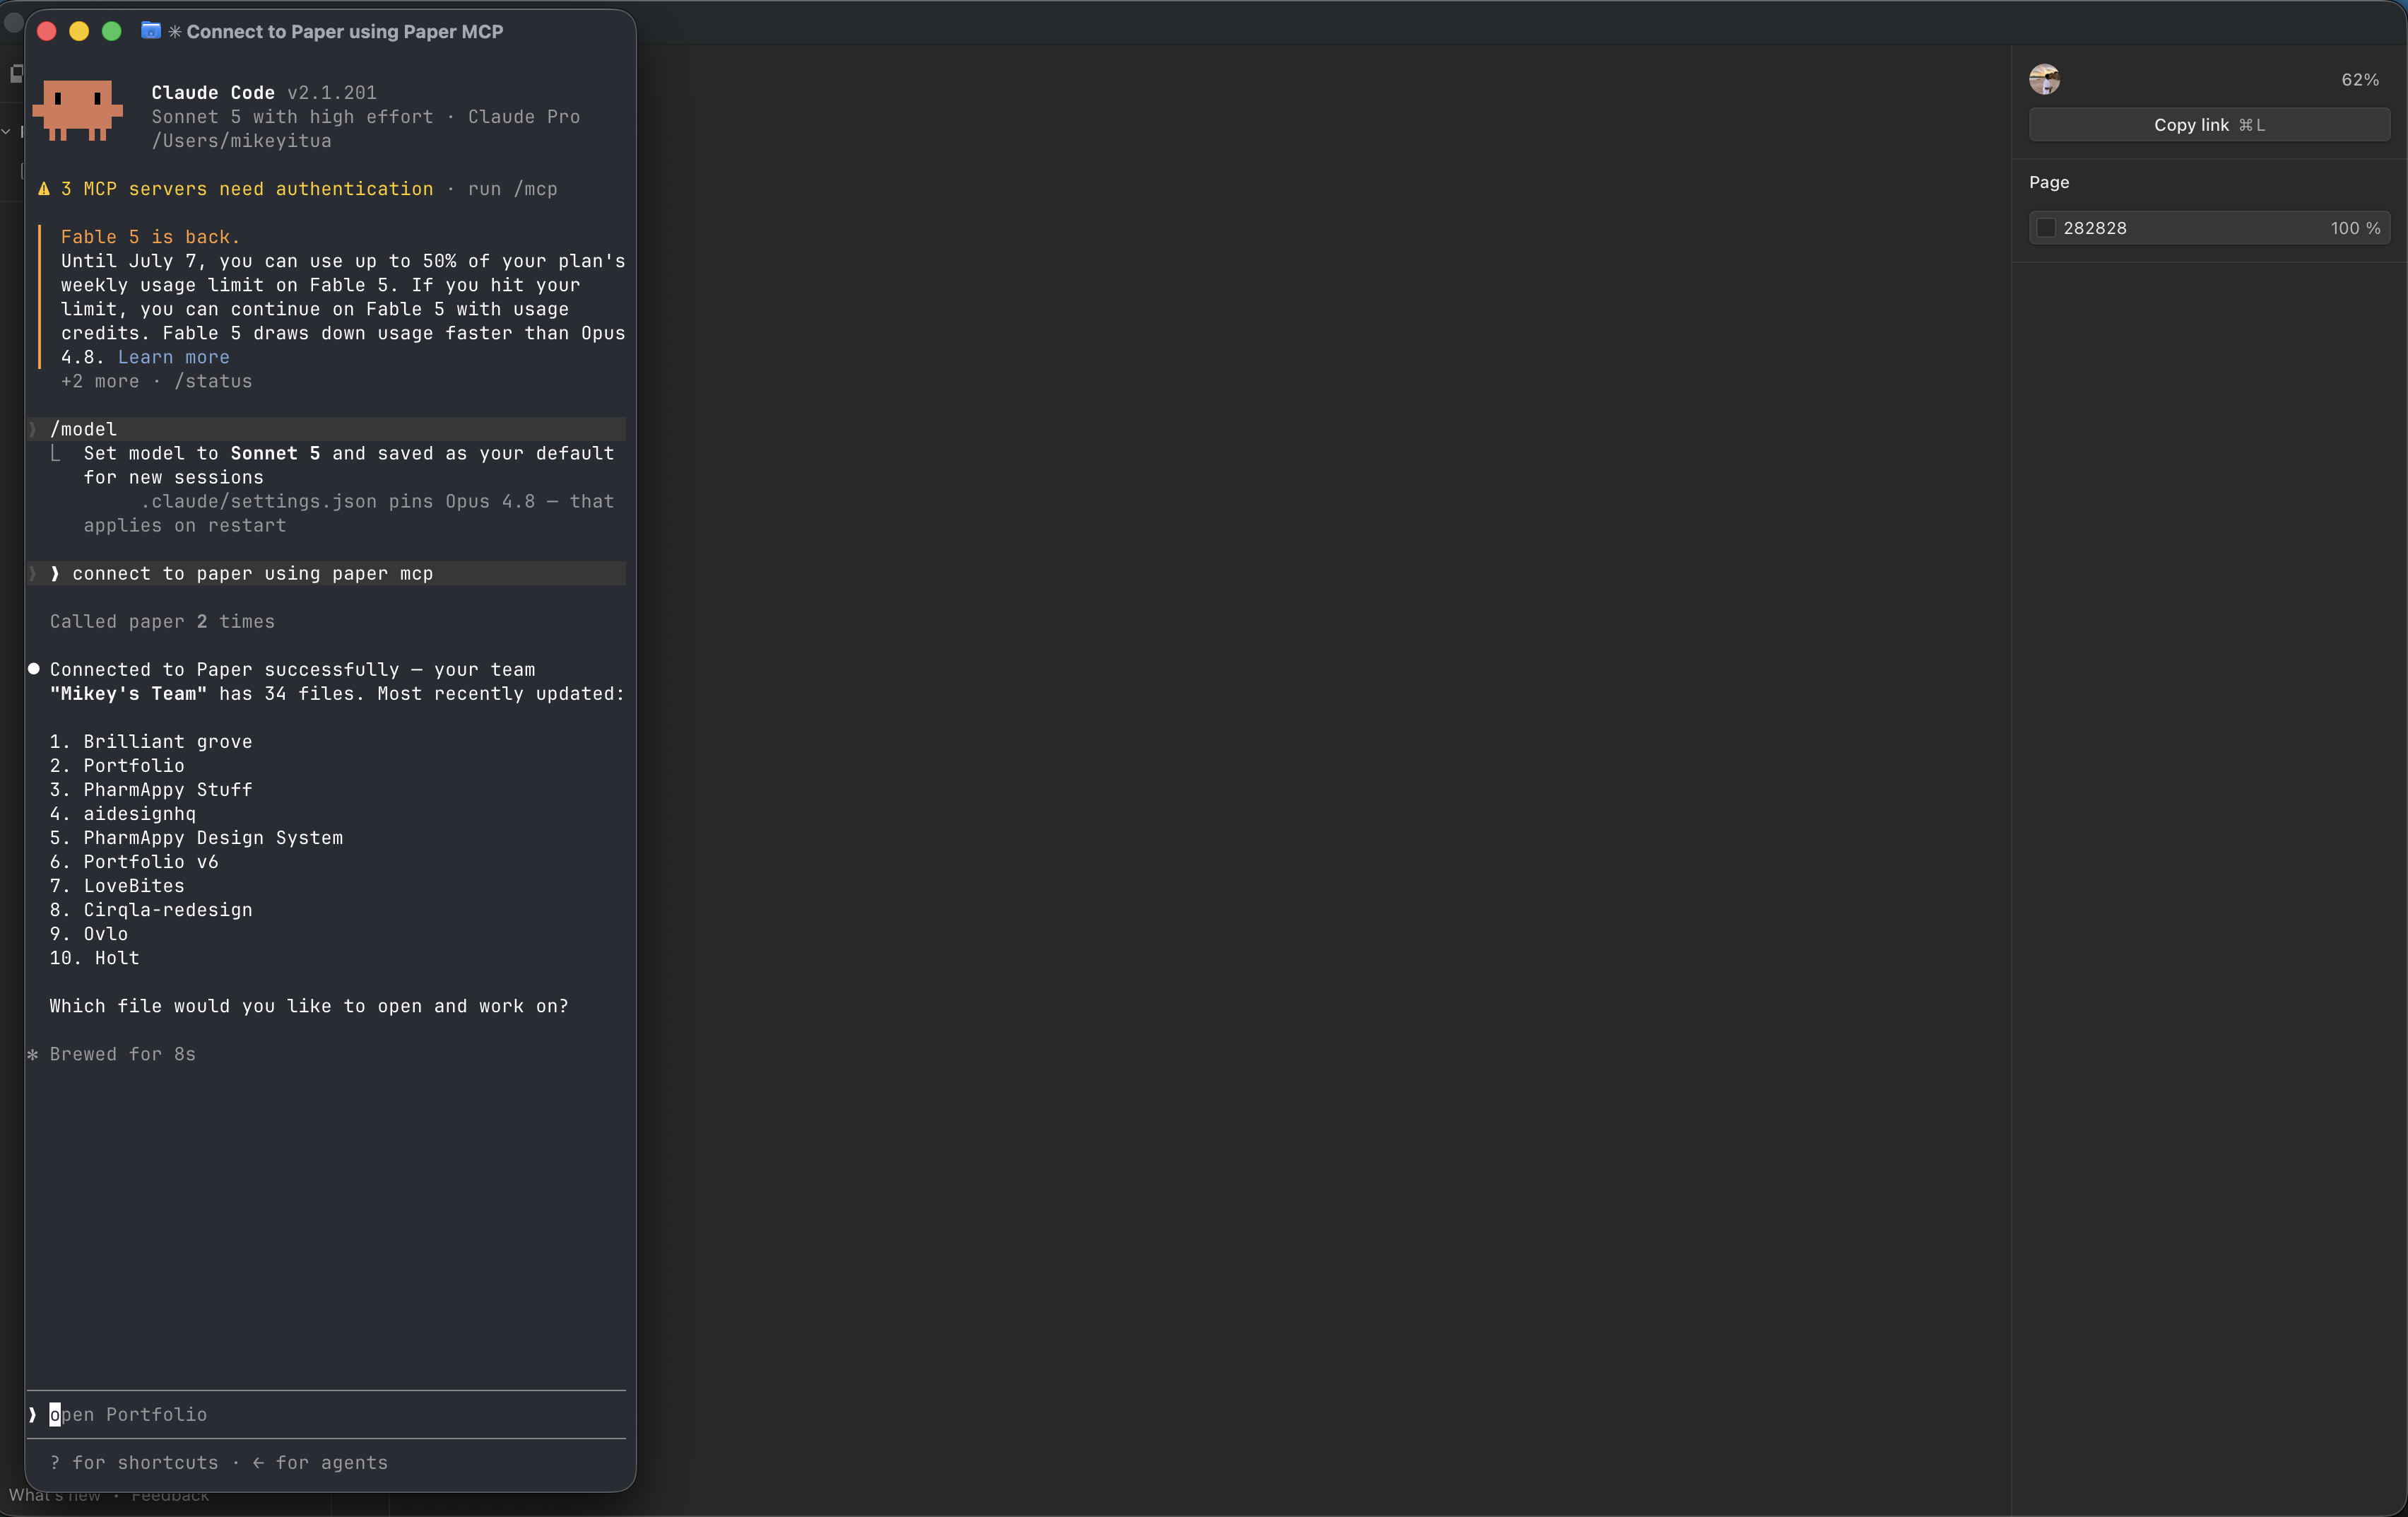Click the asterisk beside Brewed for 8s
The image size is (2408, 1517).
33,1054
